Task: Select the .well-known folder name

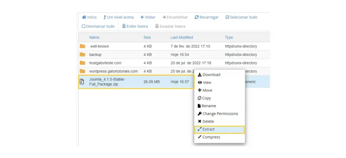Action: point(99,46)
